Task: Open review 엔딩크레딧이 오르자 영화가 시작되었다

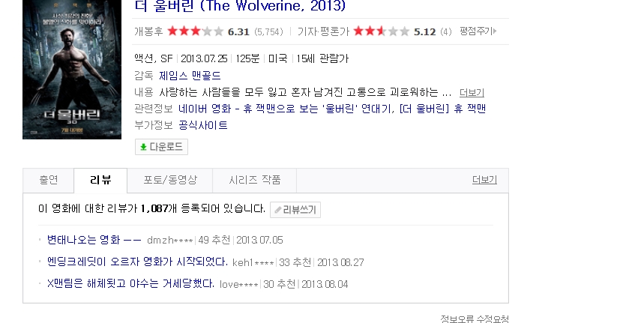Action: point(137,262)
